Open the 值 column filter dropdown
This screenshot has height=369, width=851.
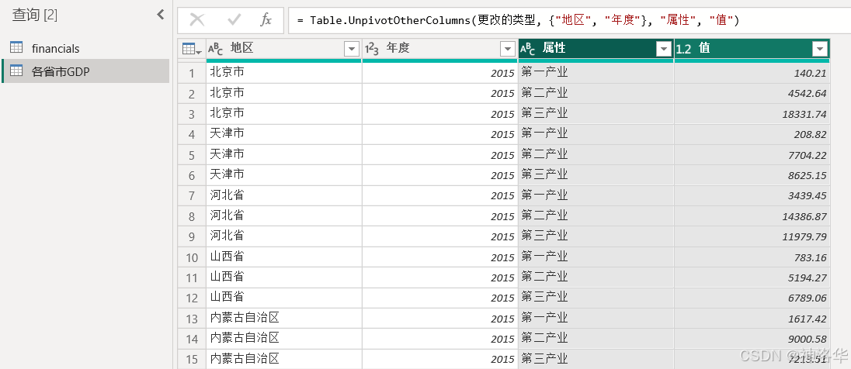coord(819,50)
